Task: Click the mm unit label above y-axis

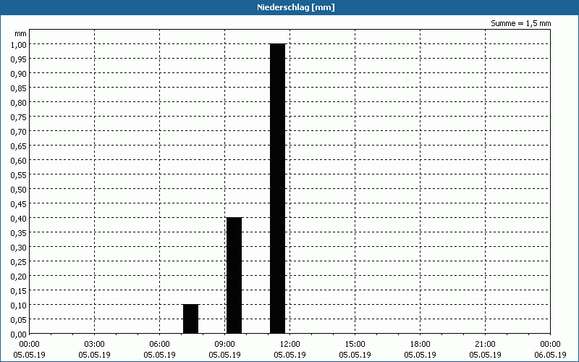Action: point(21,33)
